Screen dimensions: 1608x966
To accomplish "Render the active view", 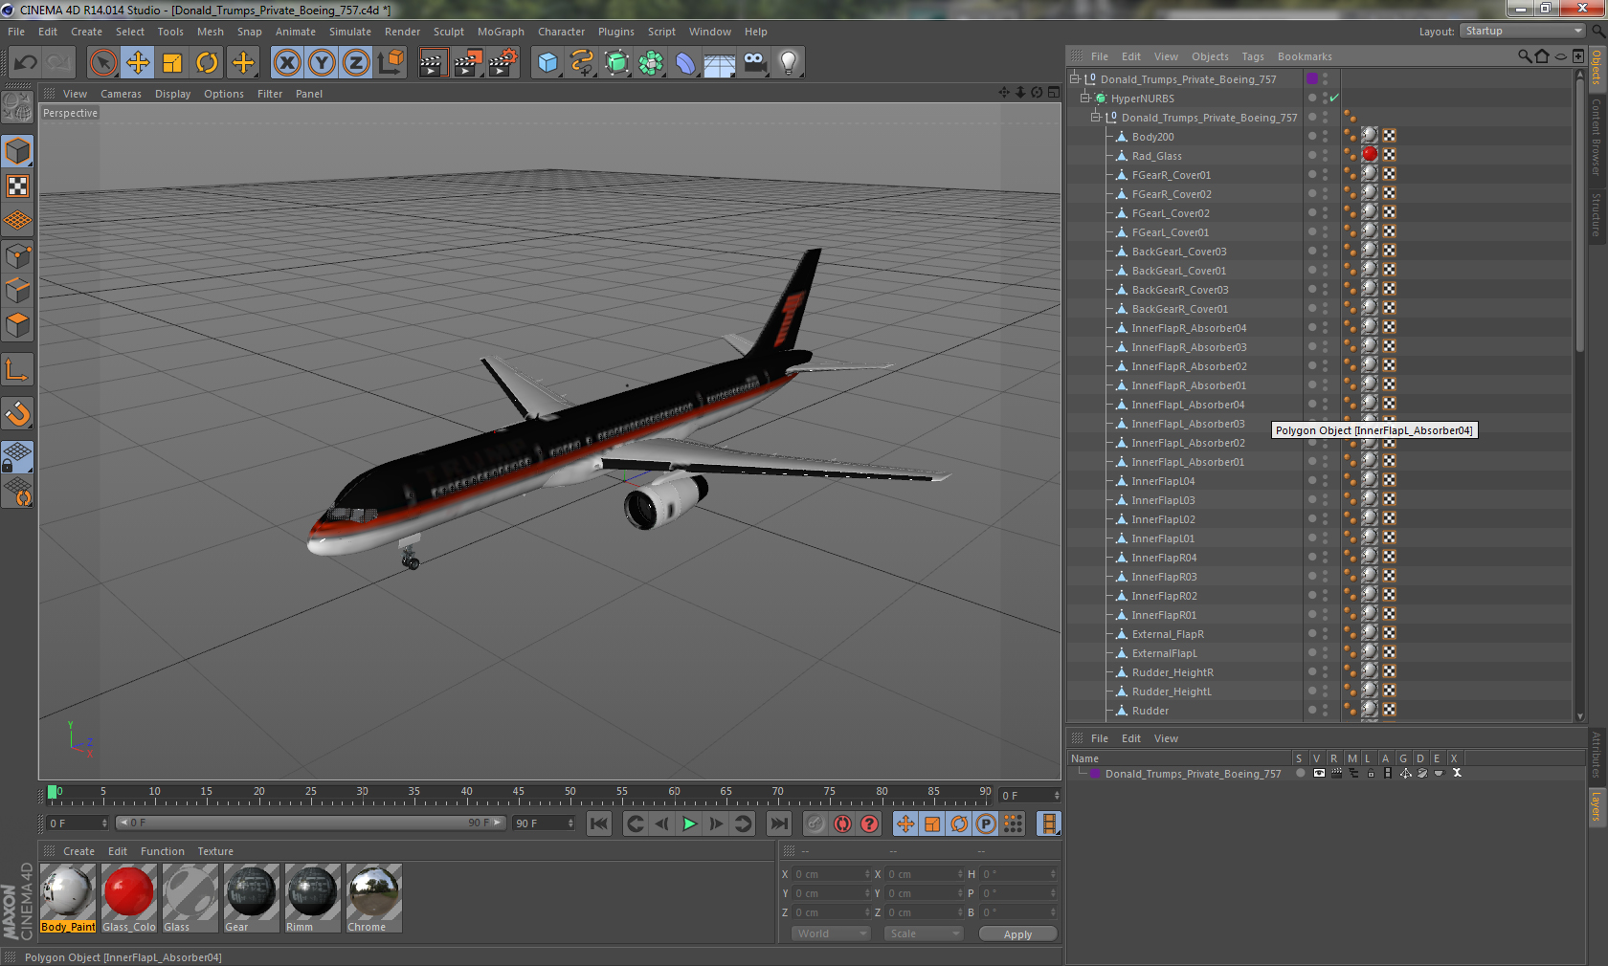I will 433,63.
